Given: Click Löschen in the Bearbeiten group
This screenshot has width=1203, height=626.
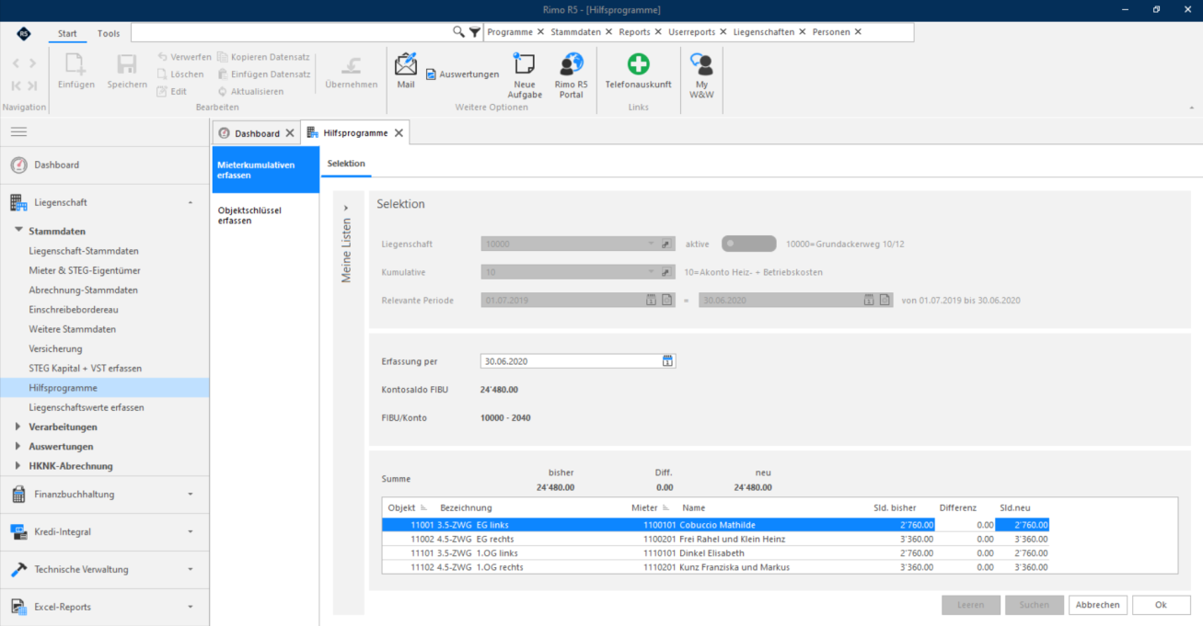Looking at the screenshot, I should pyautogui.click(x=179, y=74).
